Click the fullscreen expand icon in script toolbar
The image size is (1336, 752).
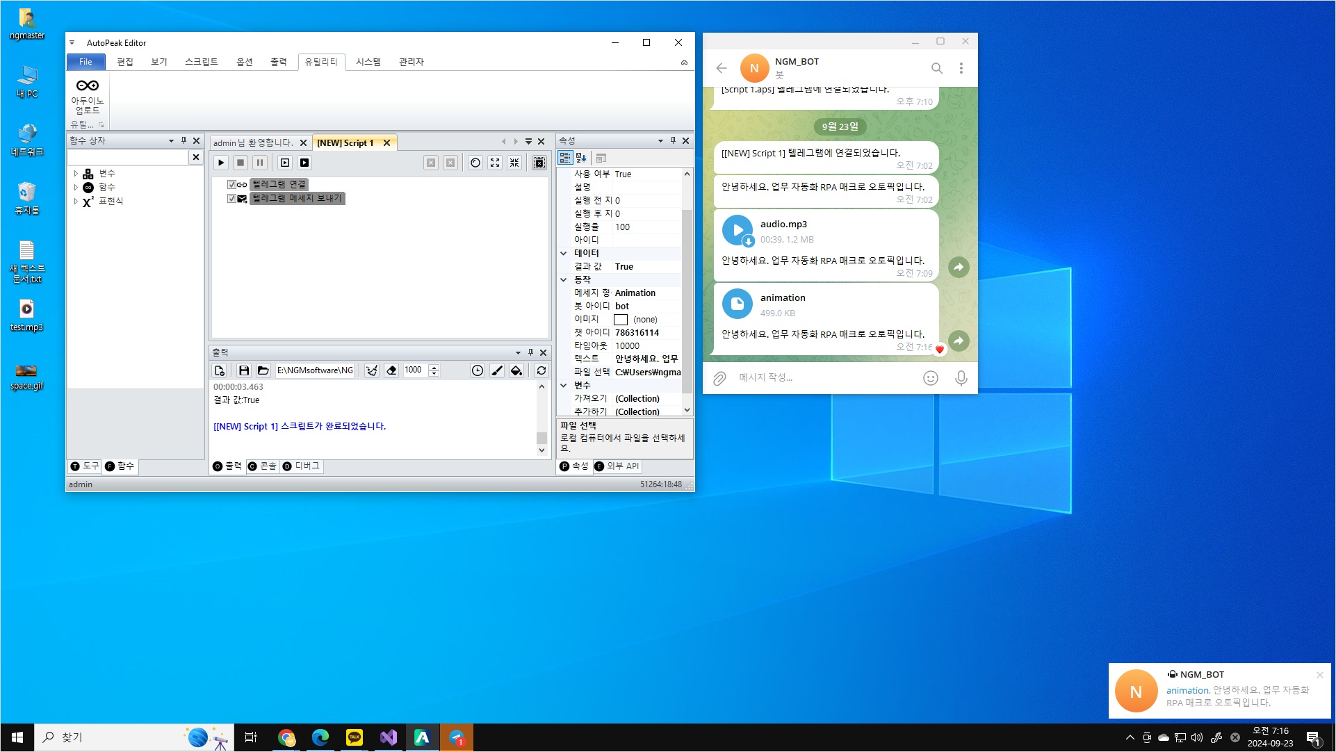coord(495,163)
